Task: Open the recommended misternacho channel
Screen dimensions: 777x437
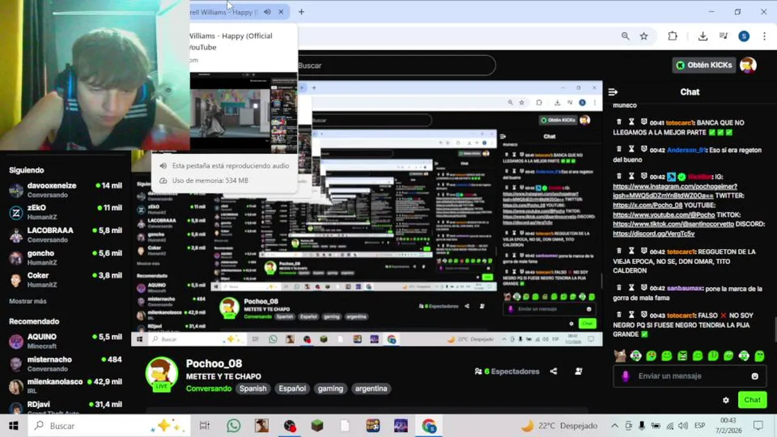Action: click(x=66, y=364)
